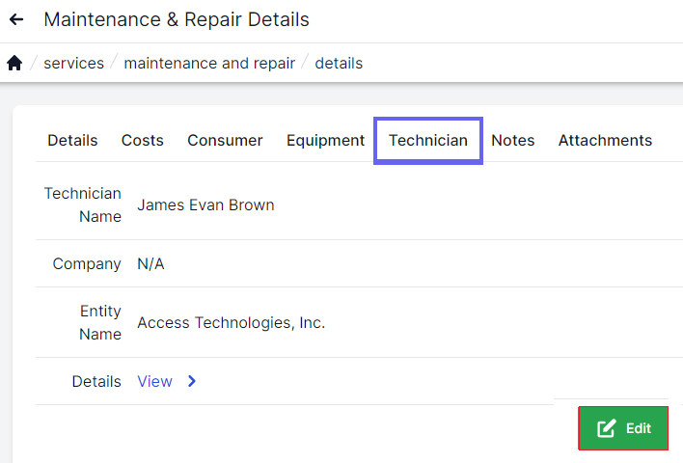Click the details breadcrumb item

[x=339, y=64]
